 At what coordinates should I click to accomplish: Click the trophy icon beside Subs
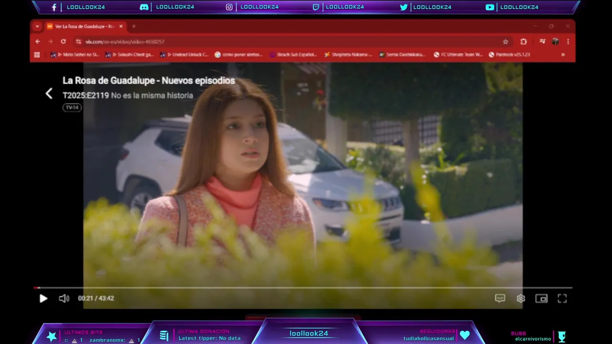[x=562, y=336]
